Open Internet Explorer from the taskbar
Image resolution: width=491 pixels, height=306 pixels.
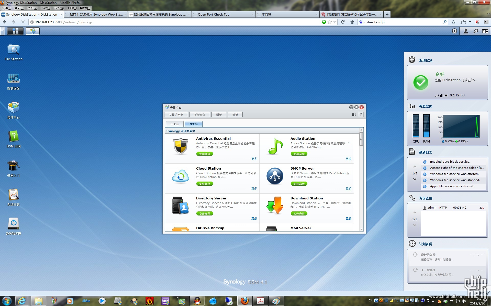(22, 301)
